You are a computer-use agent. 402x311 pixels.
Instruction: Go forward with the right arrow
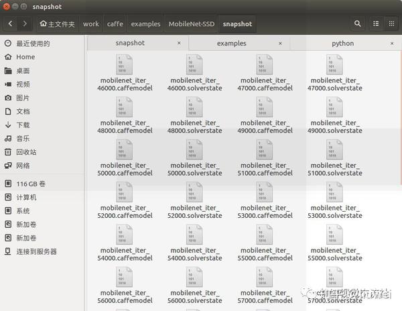pos(25,24)
